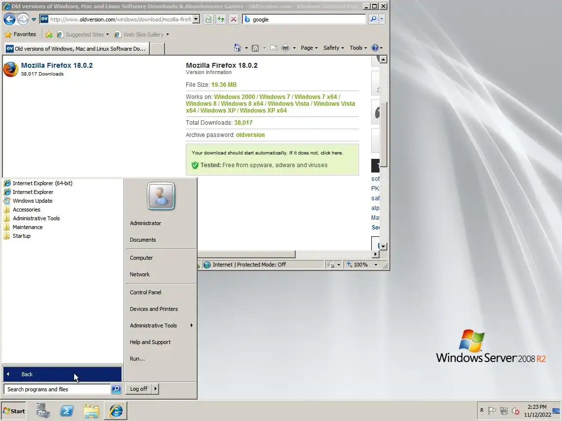
Task: Click the download 'click here' link
Action: coord(332,153)
